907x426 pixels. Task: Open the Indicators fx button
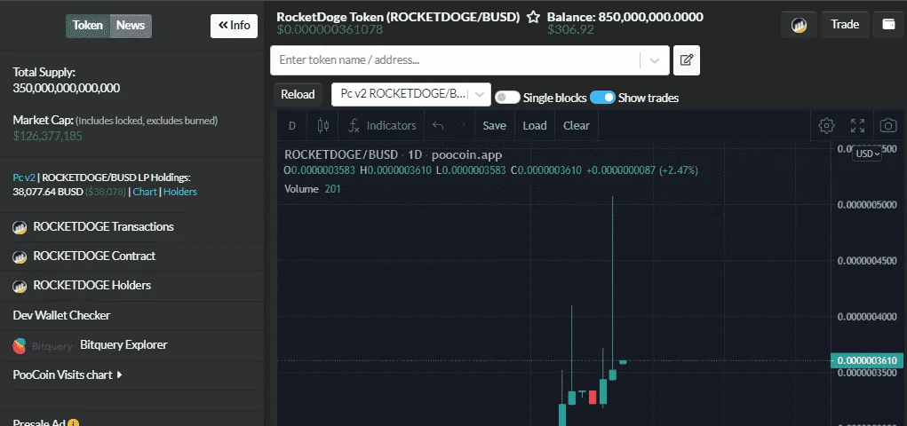click(x=382, y=125)
